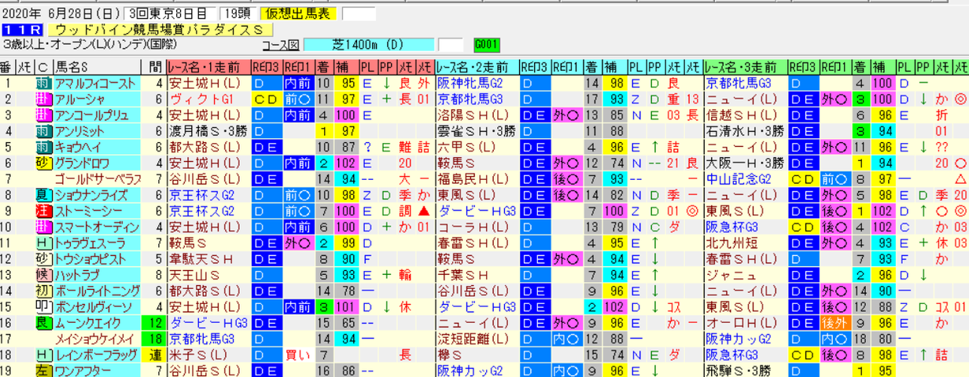Click the 雨 tag icon beside アマルフィコースト
The width and height of the screenshot is (969, 377).
pos(43,83)
